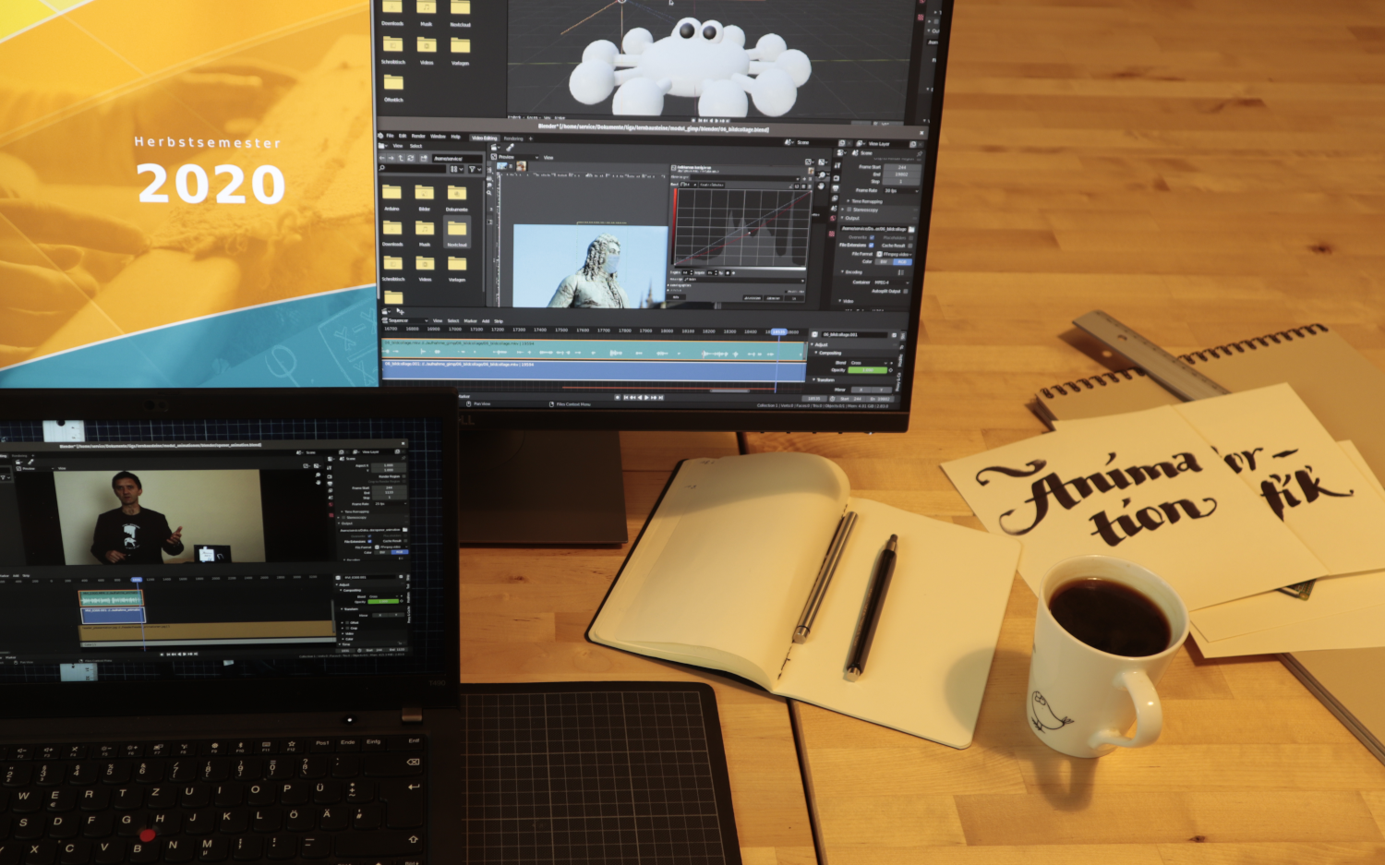Open the Container MPEG-4 dropdown
The image size is (1385, 865).
pyautogui.click(x=892, y=282)
